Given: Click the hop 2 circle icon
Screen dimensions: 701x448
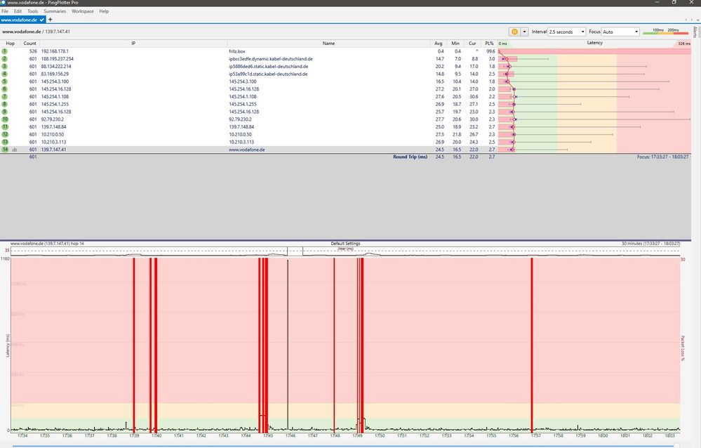Looking at the screenshot, I should tap(4, 59).
